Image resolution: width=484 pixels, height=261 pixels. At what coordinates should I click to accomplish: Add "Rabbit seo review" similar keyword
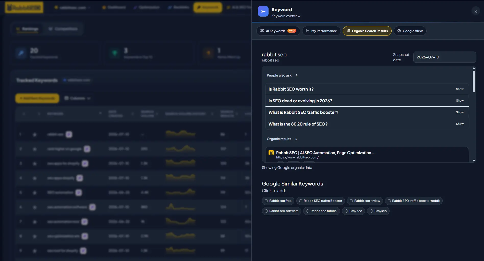tap(365, 201)
